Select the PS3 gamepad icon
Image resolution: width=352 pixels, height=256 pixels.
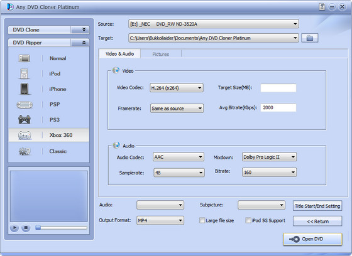coord(25,119)
